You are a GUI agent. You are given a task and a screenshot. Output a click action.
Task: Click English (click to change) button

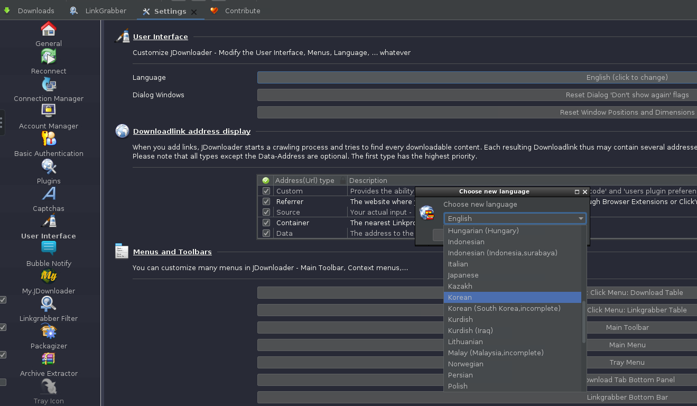[477, 77]
